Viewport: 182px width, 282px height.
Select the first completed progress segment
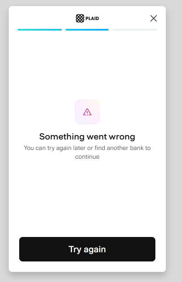point(40,30)
